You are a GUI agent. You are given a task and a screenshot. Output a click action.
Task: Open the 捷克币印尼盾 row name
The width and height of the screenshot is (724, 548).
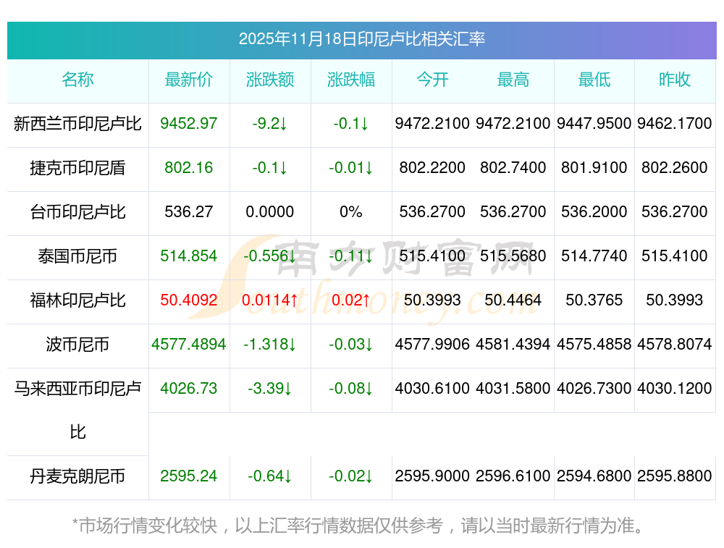77,168
